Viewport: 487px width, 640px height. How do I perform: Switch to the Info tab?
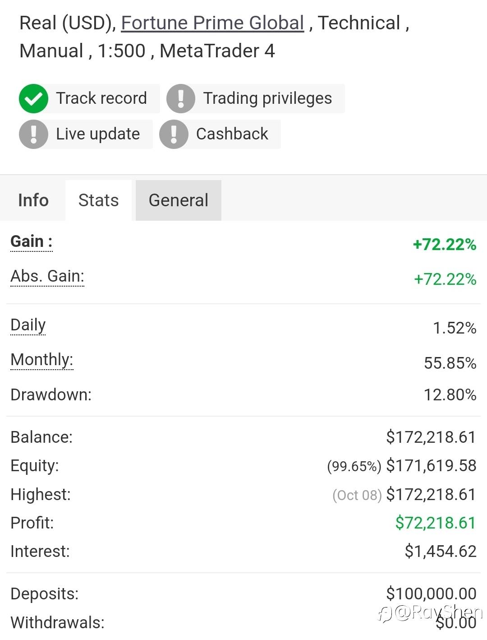33,200
